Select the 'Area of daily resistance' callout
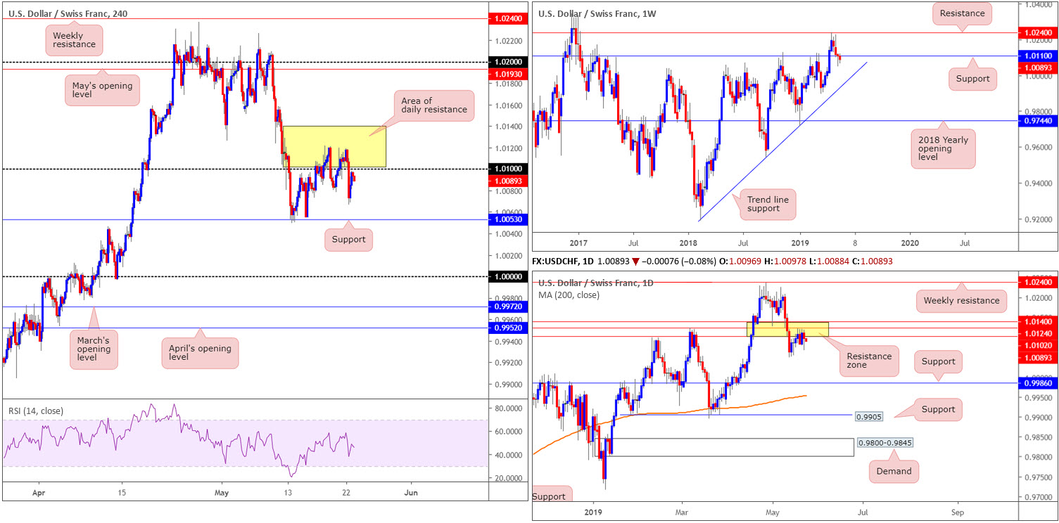The height and width of the screenshot is (523, 1059). pos(433,105)
